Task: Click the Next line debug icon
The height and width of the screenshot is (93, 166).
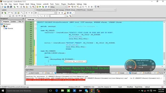Action: click(x=75, y=7)
